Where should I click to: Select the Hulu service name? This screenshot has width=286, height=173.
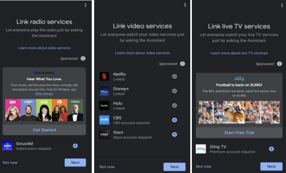(x=118, y=103)
